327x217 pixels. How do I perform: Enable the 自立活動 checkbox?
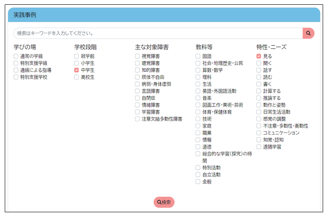pos(198,175)
